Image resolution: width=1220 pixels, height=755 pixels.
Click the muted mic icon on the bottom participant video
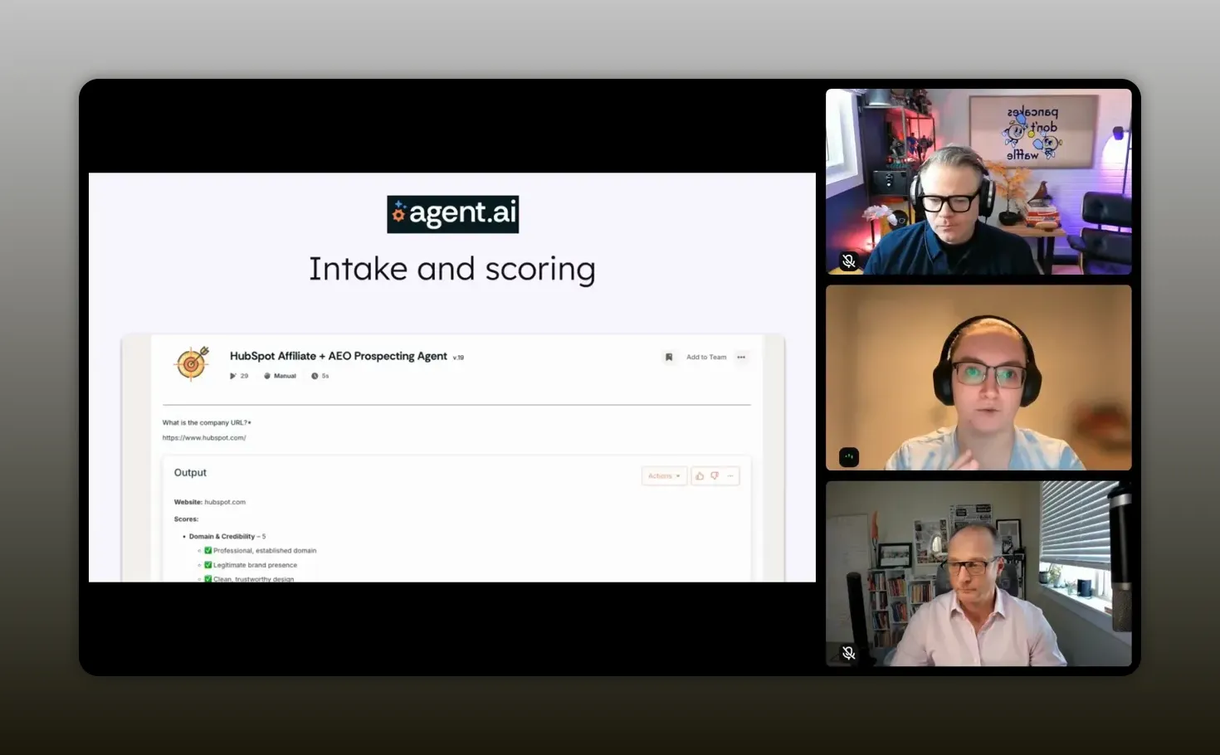click(848, 654)
